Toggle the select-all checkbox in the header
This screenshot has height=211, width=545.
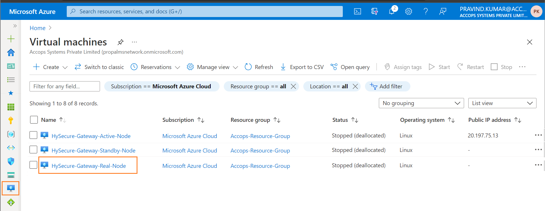click(x=34, y=120)
